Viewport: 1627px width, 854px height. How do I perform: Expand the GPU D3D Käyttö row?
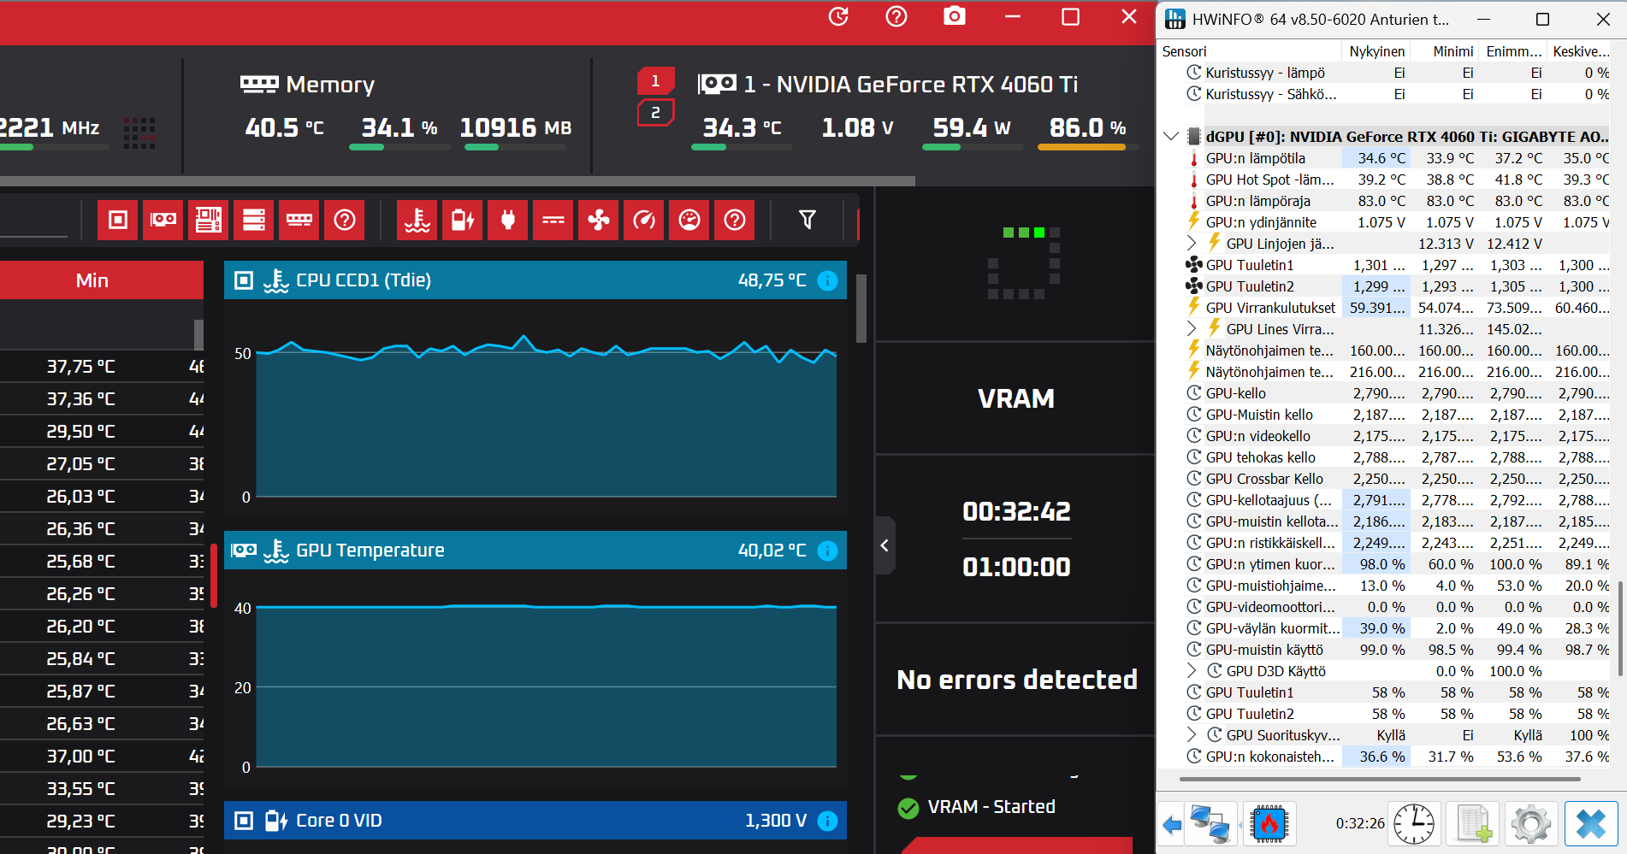tap(1192, 671)
